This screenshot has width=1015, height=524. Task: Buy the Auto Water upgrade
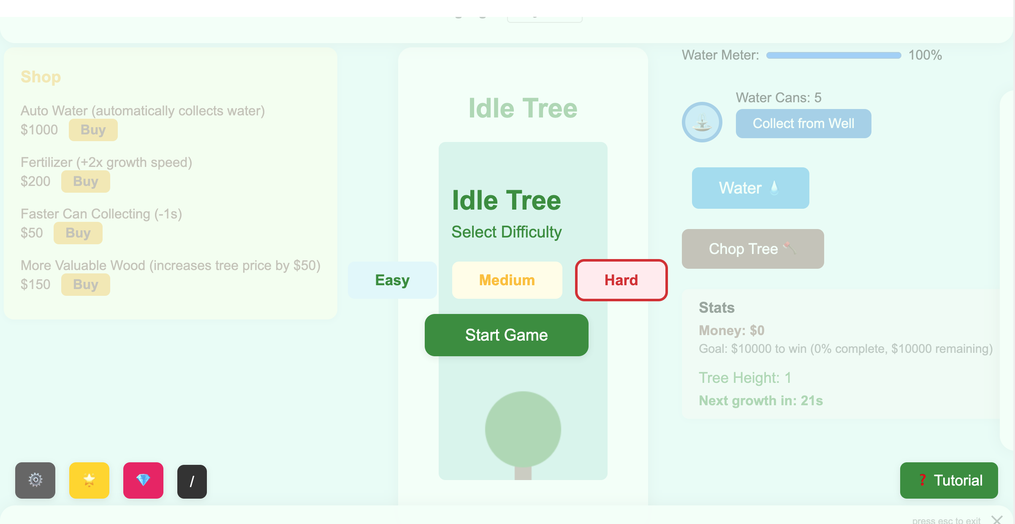point(93,130)
